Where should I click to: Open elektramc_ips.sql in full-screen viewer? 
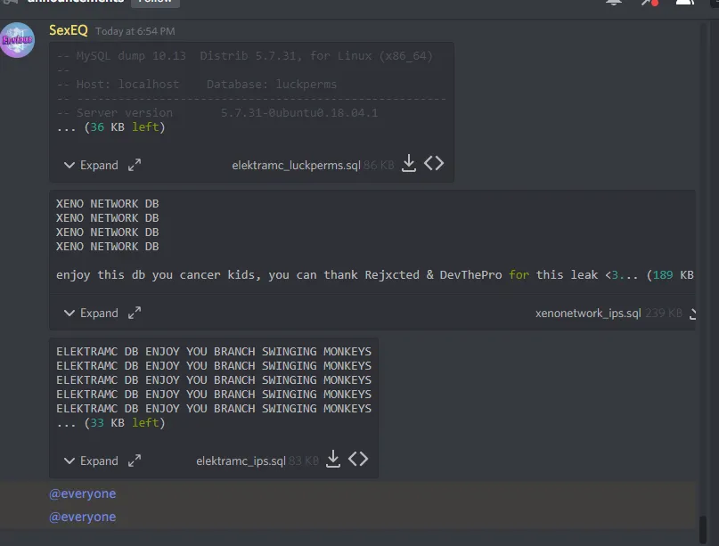pos(135,460)
